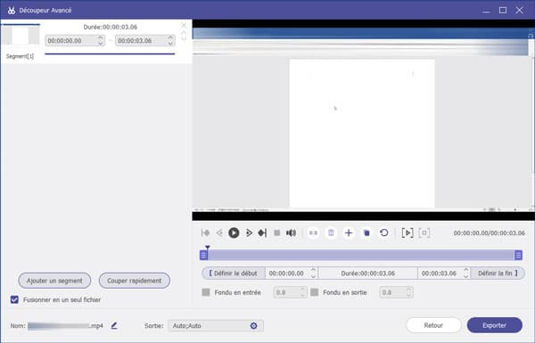Reset trimming with the circular arrow icon
535x343 pixels.
383,233
